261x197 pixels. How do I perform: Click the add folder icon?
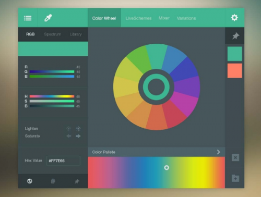(235, 178)
